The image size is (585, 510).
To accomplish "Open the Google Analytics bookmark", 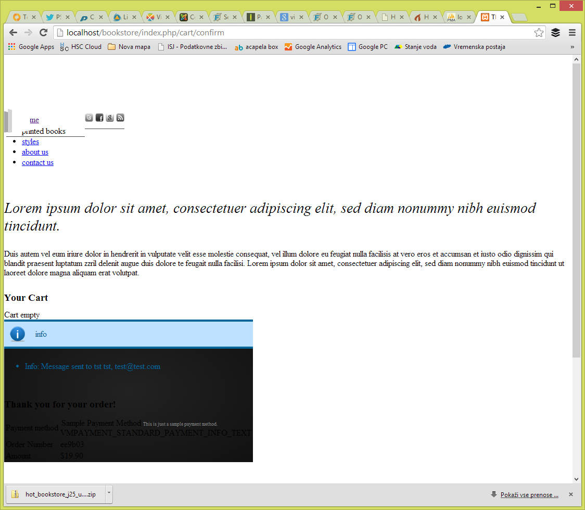I will tap(313, 47).
